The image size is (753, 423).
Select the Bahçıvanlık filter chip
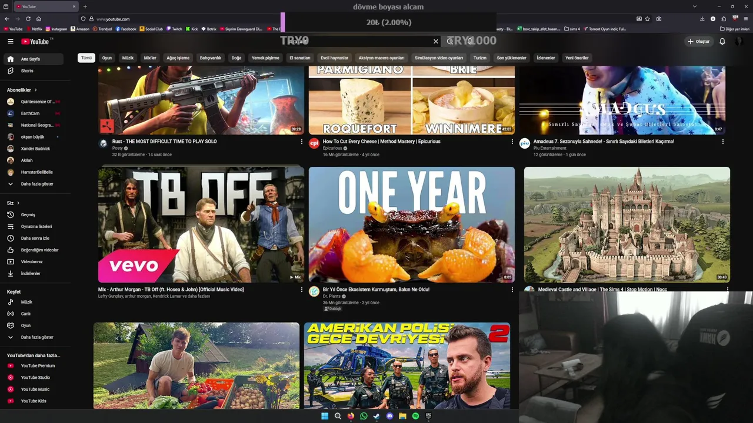[211, 58]
